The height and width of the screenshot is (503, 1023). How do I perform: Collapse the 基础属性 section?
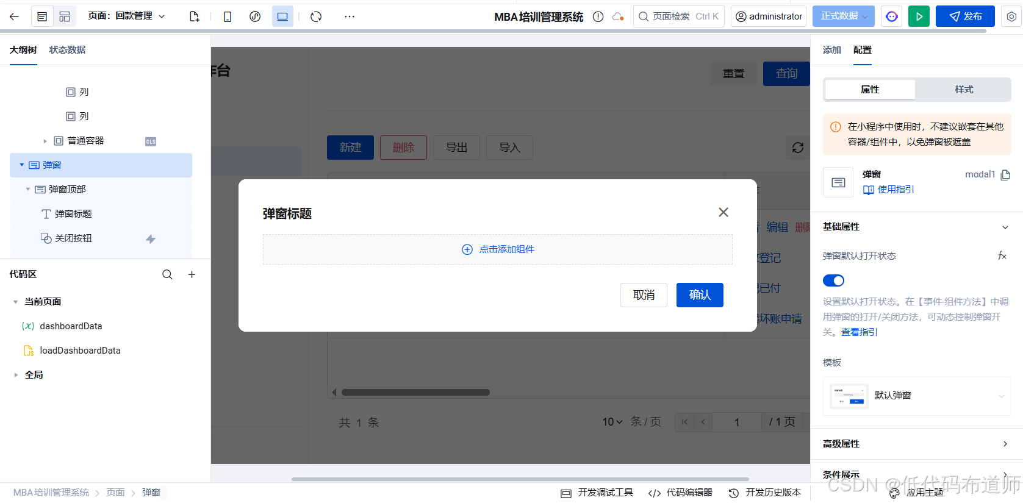pos(1005,227)
